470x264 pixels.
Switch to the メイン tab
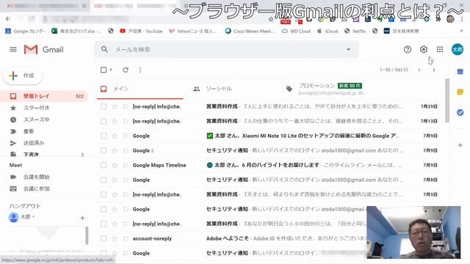140,89
